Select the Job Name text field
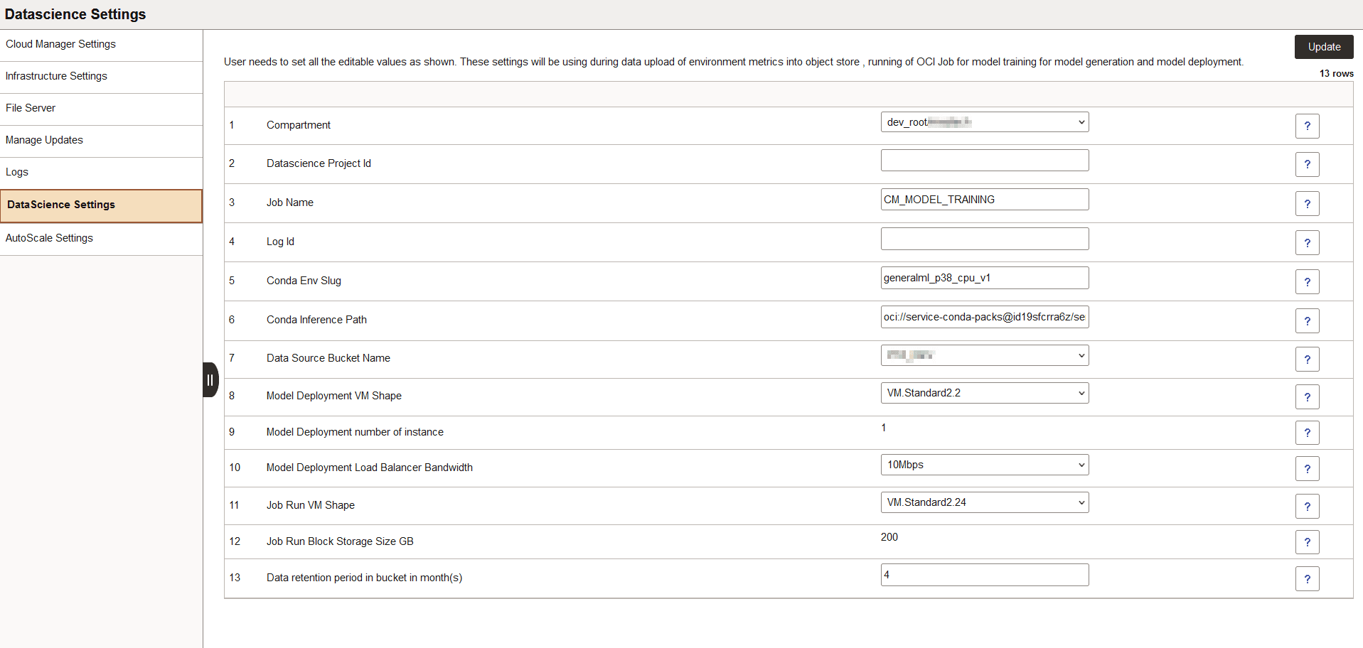This screenshot has width=1363, height=648. click(x=984, y=199)
